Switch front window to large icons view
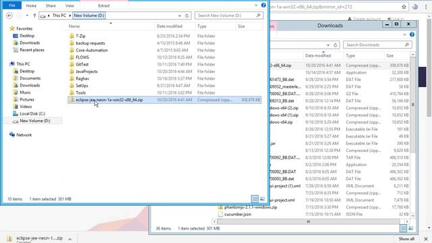Viewport: 432px width, 243px height. [263, 198]
